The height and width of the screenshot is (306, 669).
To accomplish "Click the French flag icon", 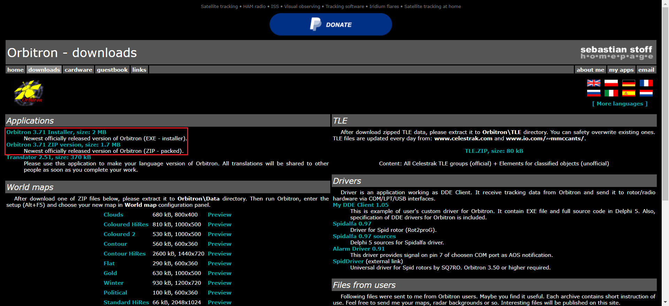I will click(646, 83).
